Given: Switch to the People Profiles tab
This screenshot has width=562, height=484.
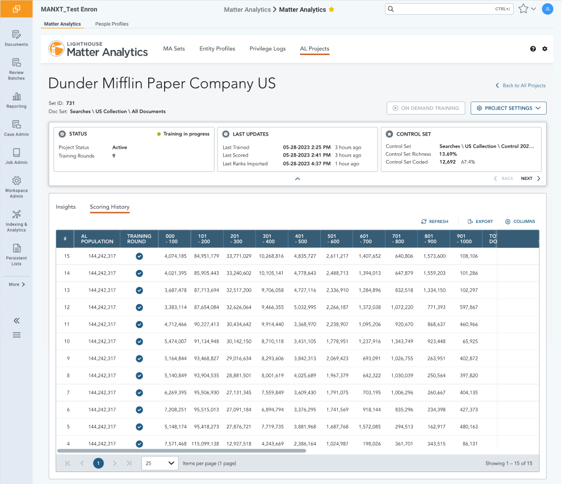Looking at the screenshot, I should pyautogui.click(x=112, y=24).
